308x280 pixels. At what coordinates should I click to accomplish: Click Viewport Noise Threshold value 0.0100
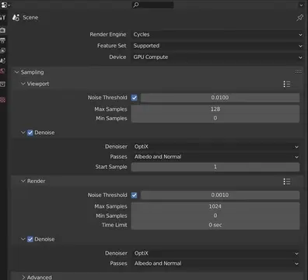[x=220, y=98]
